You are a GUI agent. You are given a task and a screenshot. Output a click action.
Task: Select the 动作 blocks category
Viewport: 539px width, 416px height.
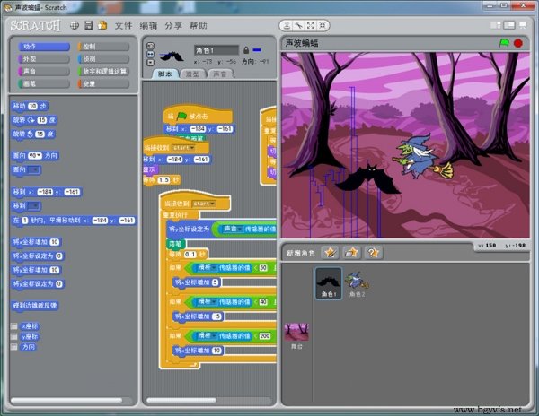[x=44, y=47]
